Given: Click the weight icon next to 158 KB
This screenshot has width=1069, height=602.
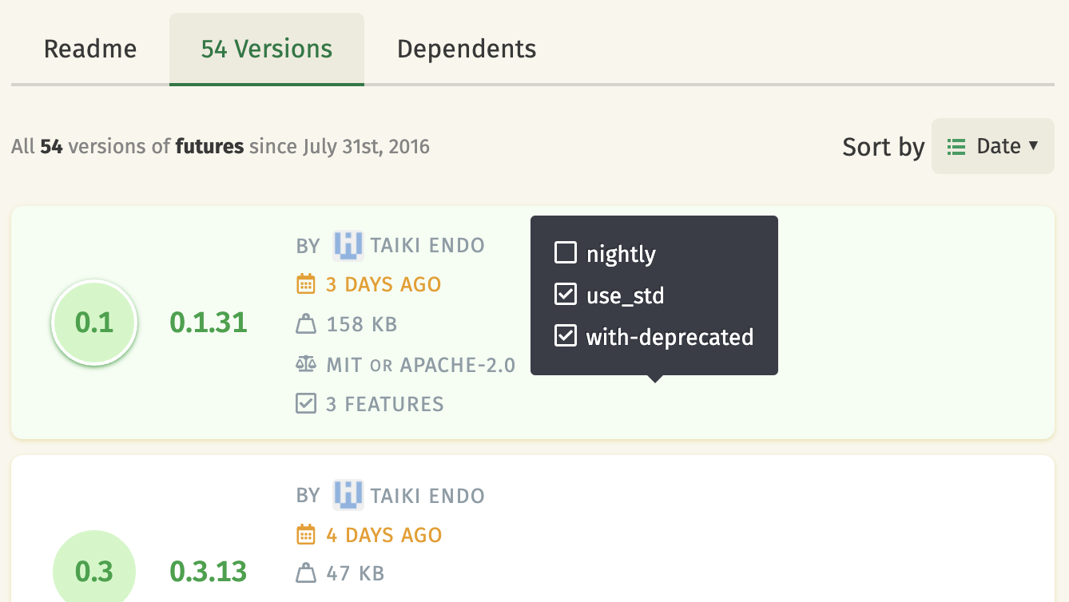Looking at the screenshot, I should point(306,324).
